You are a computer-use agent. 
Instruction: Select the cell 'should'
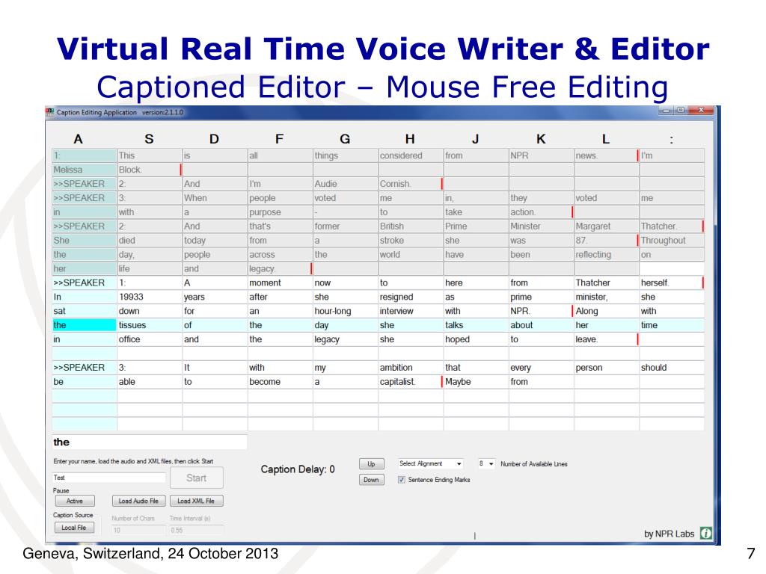tap(672, 368)
